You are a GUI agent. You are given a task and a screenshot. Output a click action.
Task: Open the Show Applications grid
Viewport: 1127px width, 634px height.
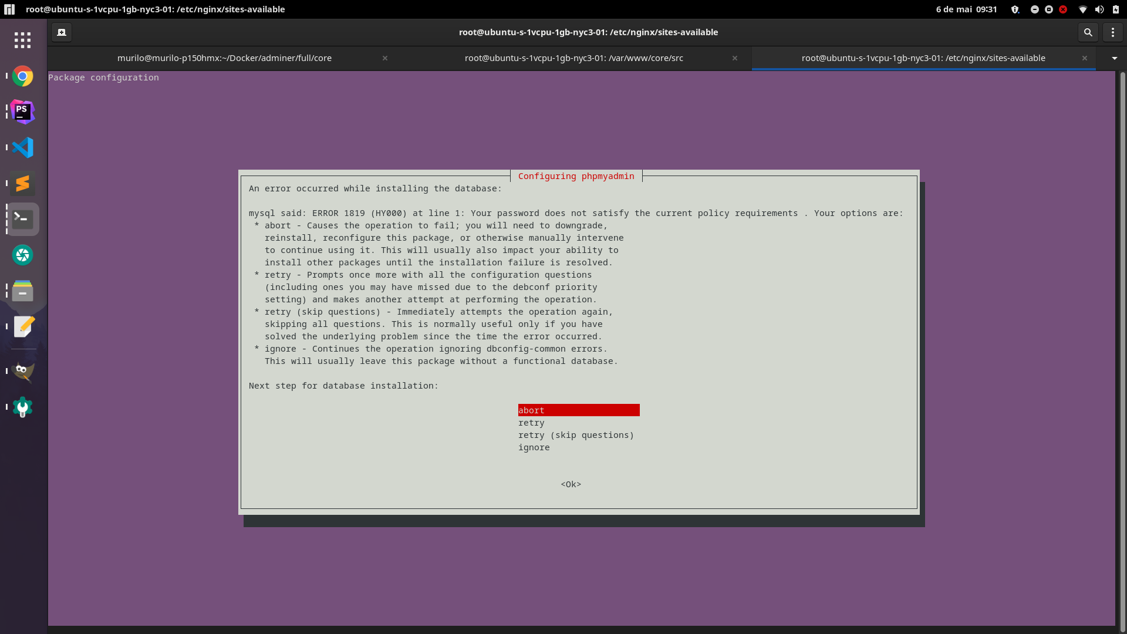(22, 40)
